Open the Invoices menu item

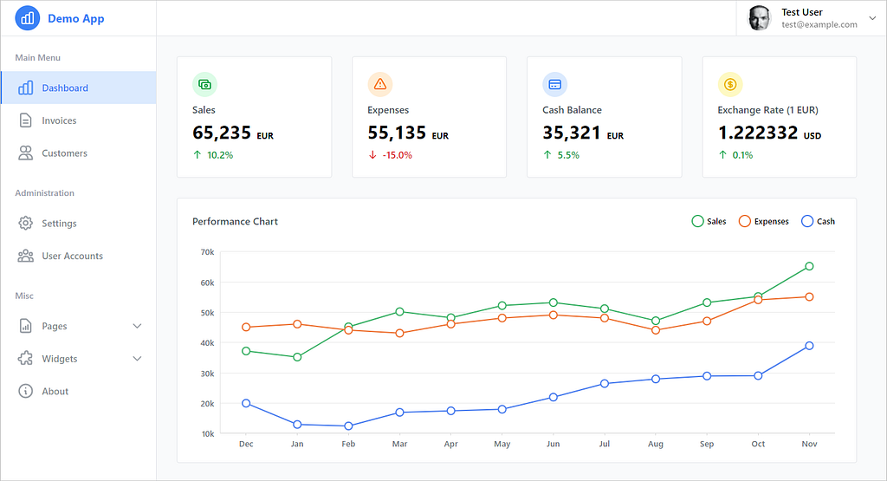tap(59, 121)
